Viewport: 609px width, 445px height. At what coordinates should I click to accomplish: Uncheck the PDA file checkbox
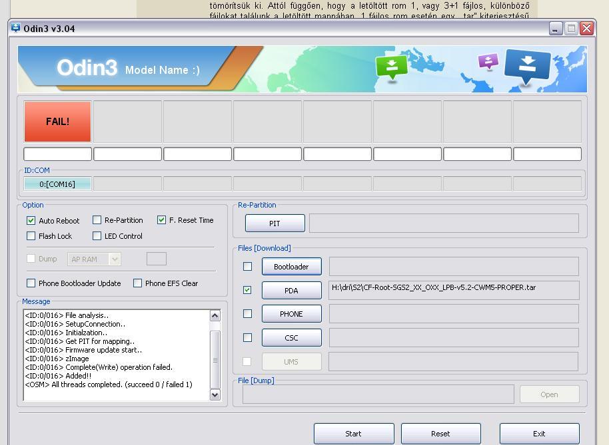pyautogui.click(x=247, y=290)
